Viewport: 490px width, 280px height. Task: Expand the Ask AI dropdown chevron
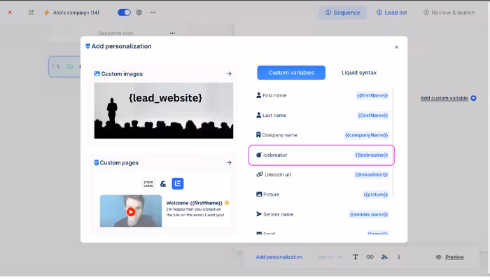pos(339,257)
